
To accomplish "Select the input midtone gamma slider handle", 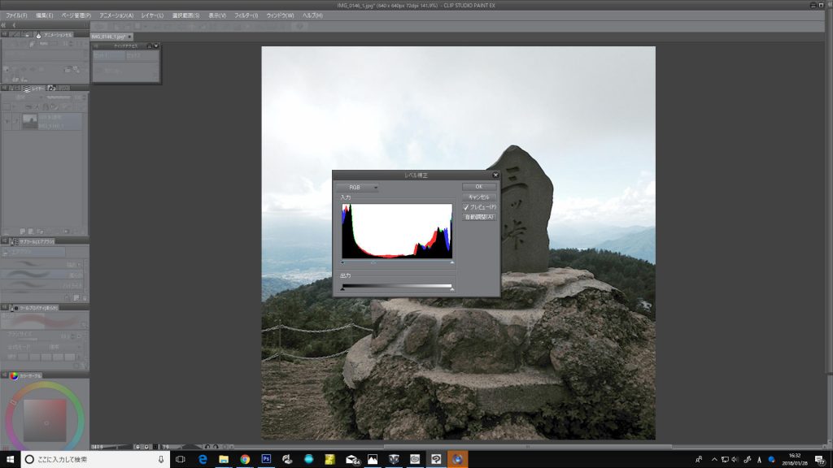I will coord(373,262).
